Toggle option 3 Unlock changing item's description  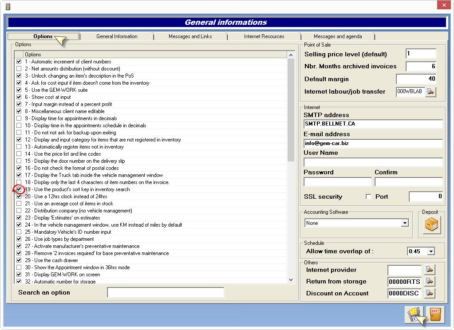point(19,75)
